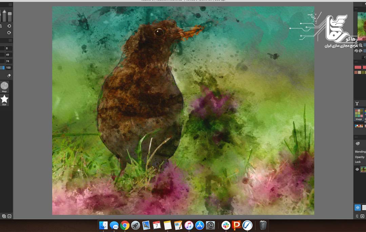366x232 pixels.
Task: Click the brush value field showing 49
Action: tap(8, 55)
